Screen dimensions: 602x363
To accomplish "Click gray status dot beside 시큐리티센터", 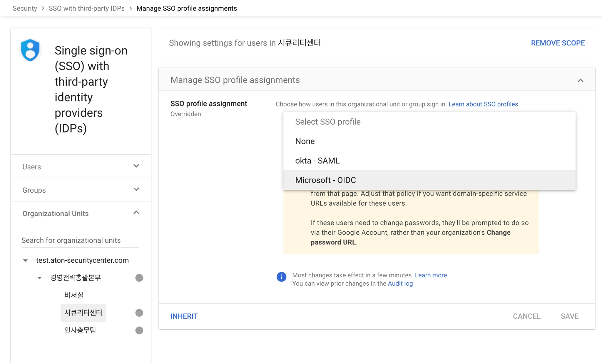I will click(x=139, y=313).
